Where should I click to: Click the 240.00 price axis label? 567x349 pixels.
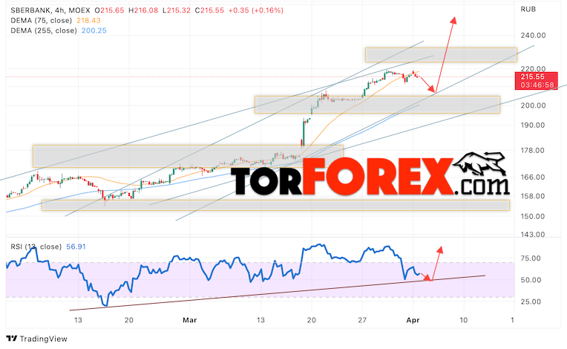click(x=533, y=36)
